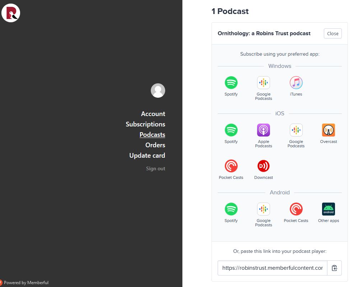The image size is (363, 287).
Task: Select Other apps Android icon
Action: click(x=328, y=209)
